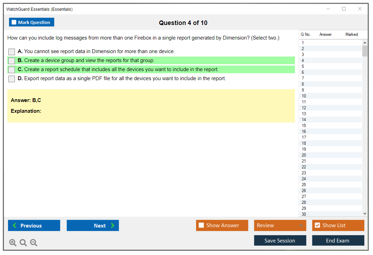The height and width of the screenshot is (255, 373).
Task: Click the green right arrow on Next
Action: click(x=112, y=226)
